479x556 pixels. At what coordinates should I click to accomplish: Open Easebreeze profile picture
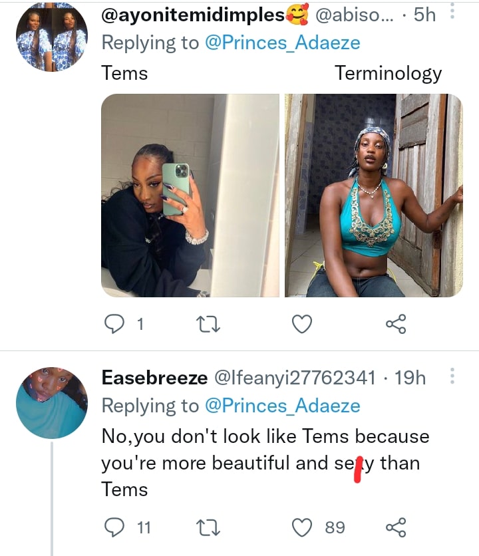click(52, 402)
